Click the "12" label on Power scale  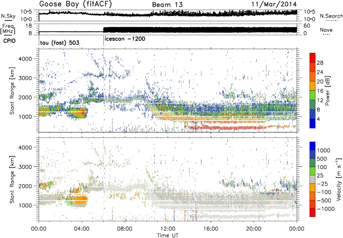click(320, 101)
